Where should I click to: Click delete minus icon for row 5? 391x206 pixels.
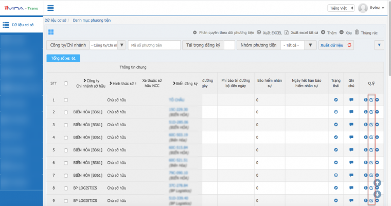point(377,150)
